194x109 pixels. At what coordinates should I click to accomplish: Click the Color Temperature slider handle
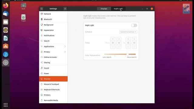click(127, 54)
